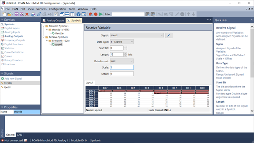
Task: Click the tile vertically toolbar icon
Action: [72, 14]
